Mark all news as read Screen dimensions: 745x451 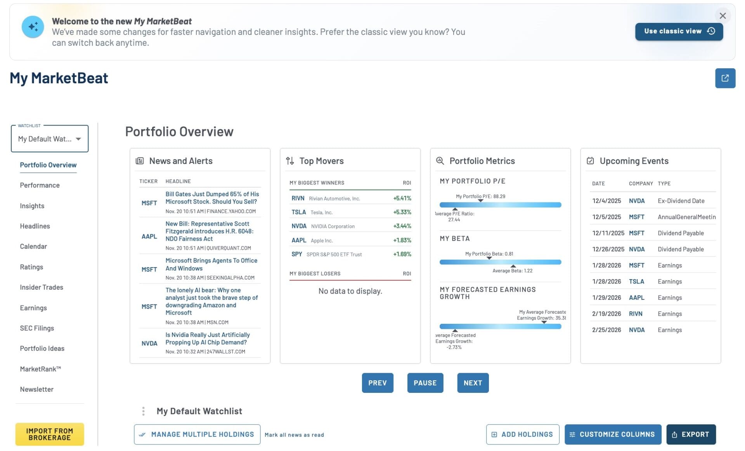[x=294, y=435]
